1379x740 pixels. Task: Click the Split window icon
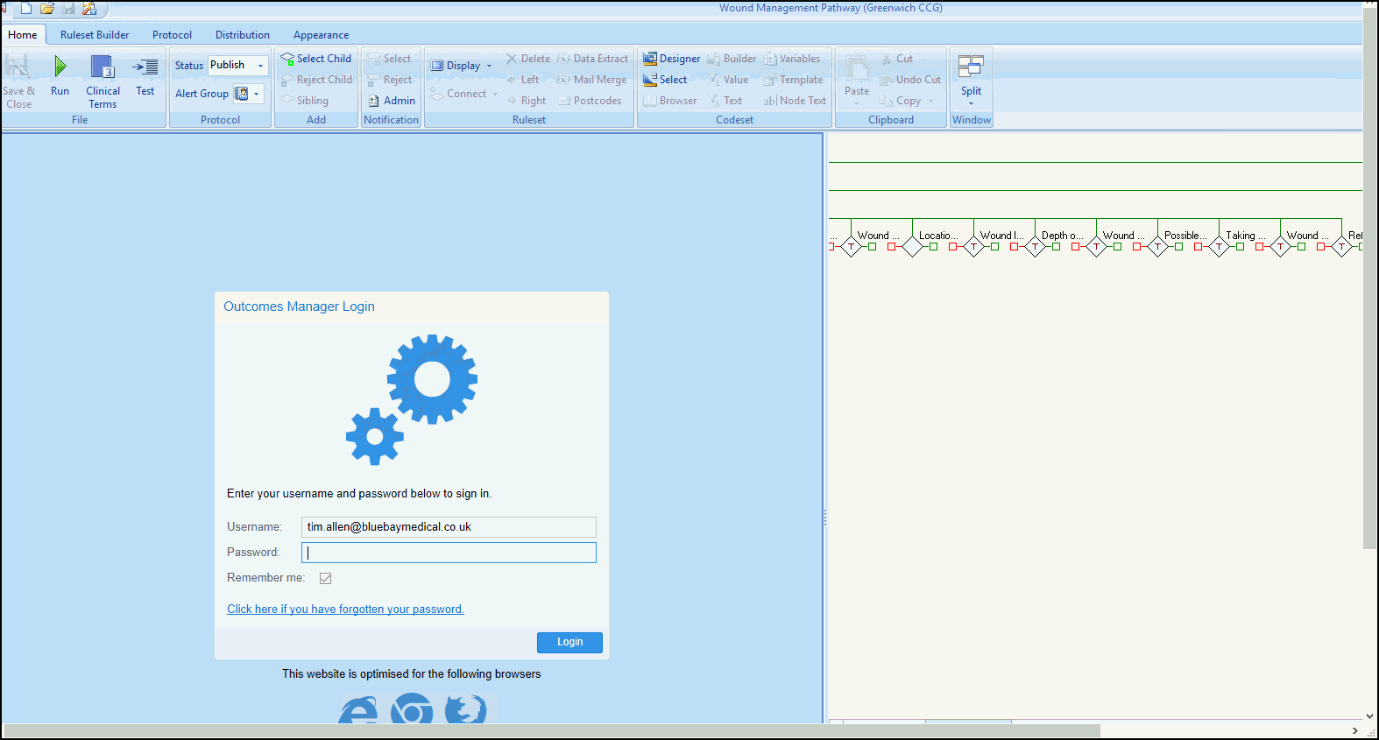coord(971,67)
